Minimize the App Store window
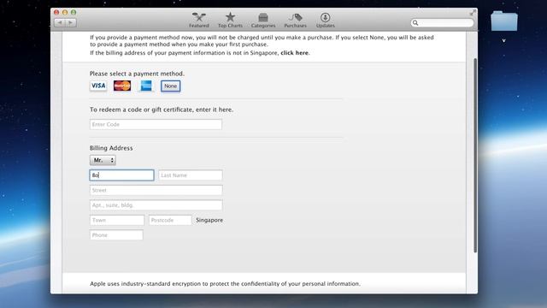The height and width of the screenshot is (308, 547). (x=65, y=12)
